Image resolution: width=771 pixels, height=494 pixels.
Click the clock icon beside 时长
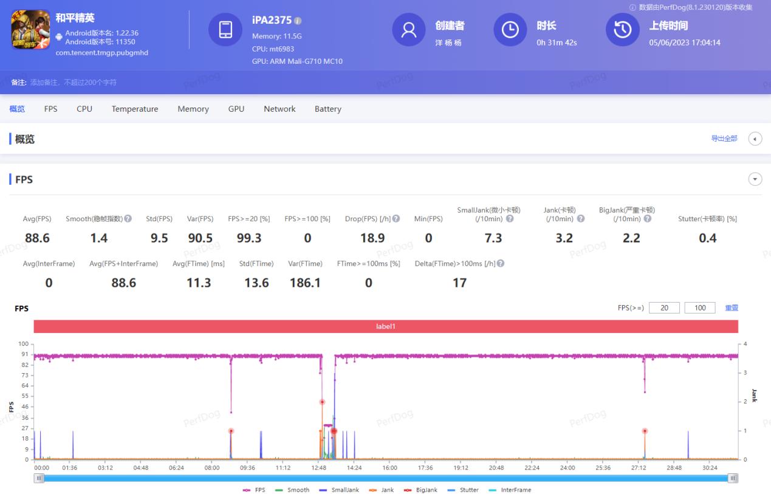[509, 31]
